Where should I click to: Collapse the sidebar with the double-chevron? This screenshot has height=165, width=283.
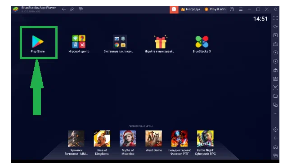coord(275,9)
